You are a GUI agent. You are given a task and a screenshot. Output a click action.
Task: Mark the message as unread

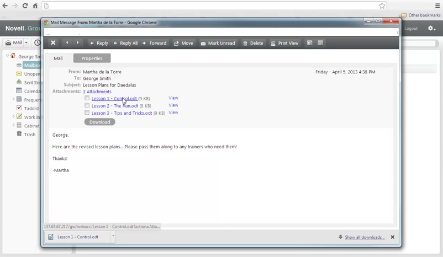218,43
